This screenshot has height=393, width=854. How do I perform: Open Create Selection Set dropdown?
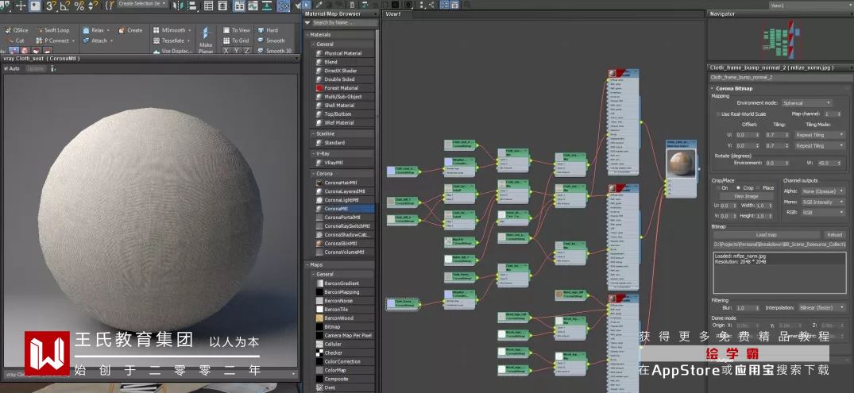click(x=143, y=4)
